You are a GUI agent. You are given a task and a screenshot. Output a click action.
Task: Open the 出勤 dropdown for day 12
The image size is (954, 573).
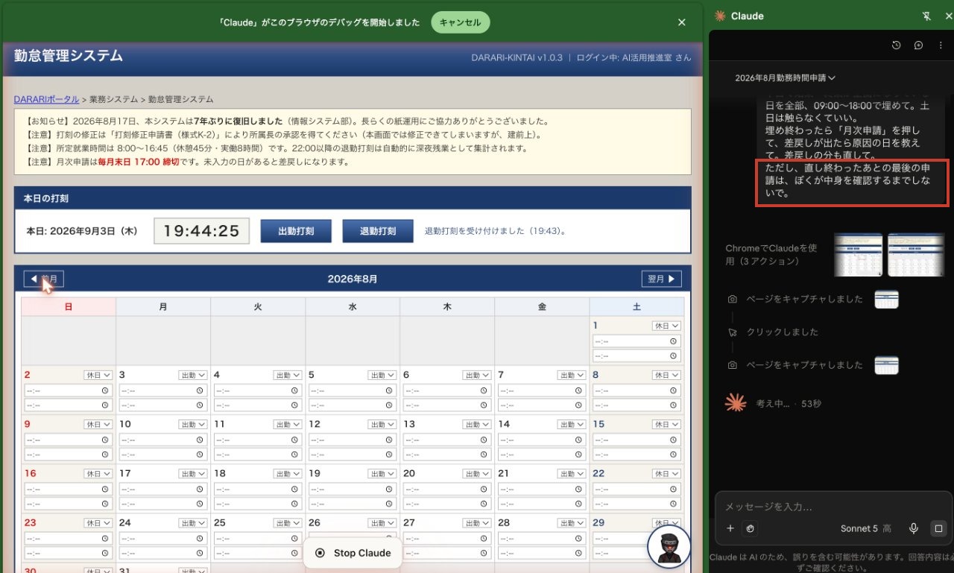click(382, 424)
